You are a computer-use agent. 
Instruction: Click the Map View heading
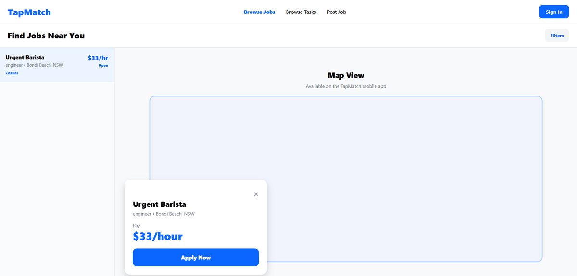(x=346, y=75)
